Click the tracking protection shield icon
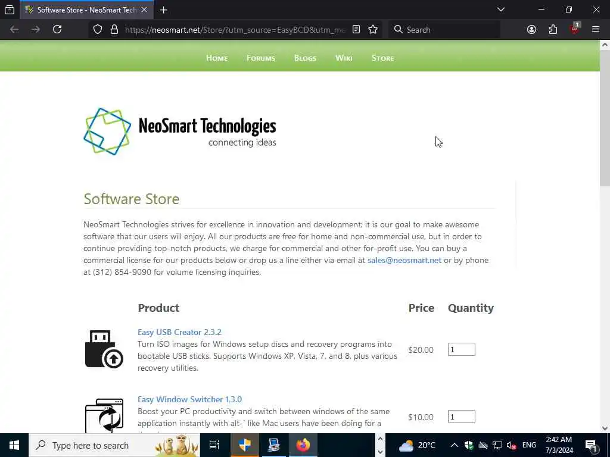The width and height of the screenshot is (610, 457). click(x=98, y=30)
